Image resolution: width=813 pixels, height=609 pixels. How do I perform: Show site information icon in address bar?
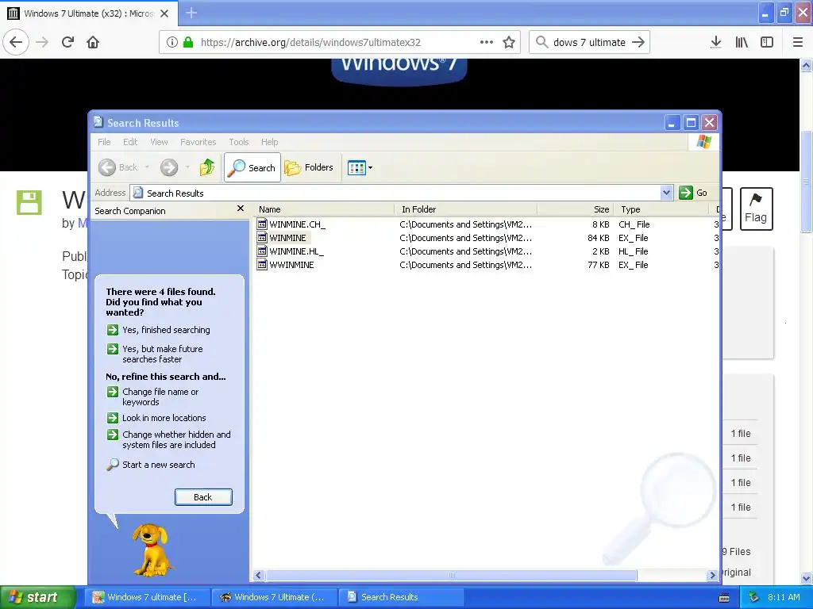pos(171,42)
